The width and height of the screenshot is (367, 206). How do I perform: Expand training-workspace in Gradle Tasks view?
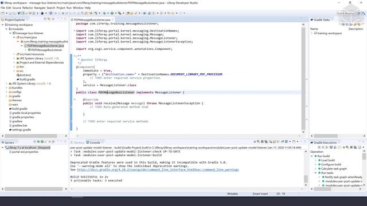(312, 33)
